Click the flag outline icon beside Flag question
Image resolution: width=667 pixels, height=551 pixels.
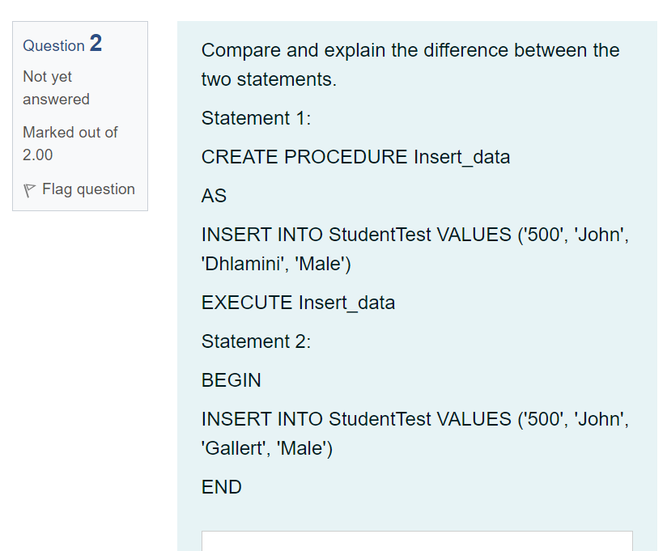[30, 189]
